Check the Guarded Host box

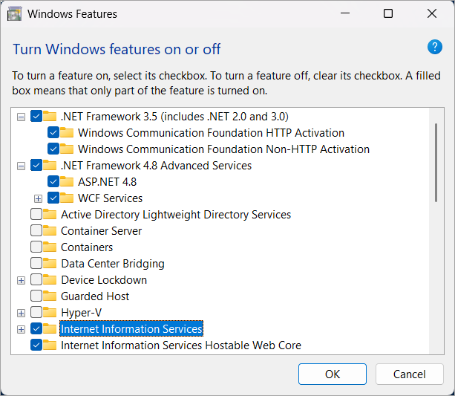pos(36,296)
